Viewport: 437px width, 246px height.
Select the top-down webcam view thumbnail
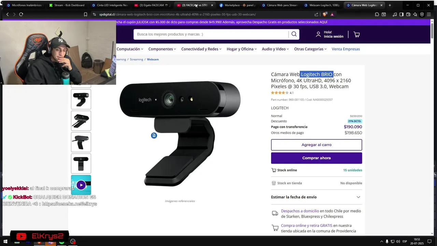tap(81, 121)
